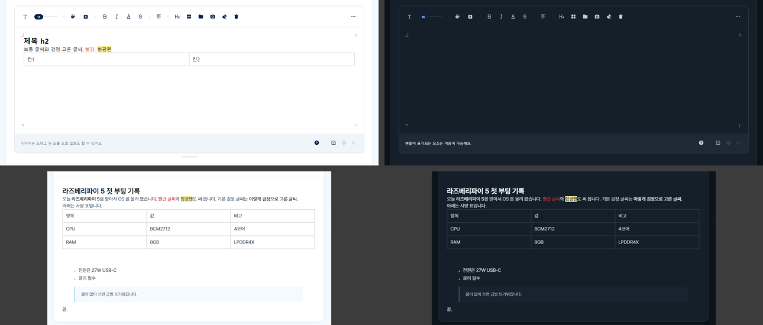Click the camera icon in the light editor toolbar
Screen dimensions: 763x325
(x=212, y=17)
